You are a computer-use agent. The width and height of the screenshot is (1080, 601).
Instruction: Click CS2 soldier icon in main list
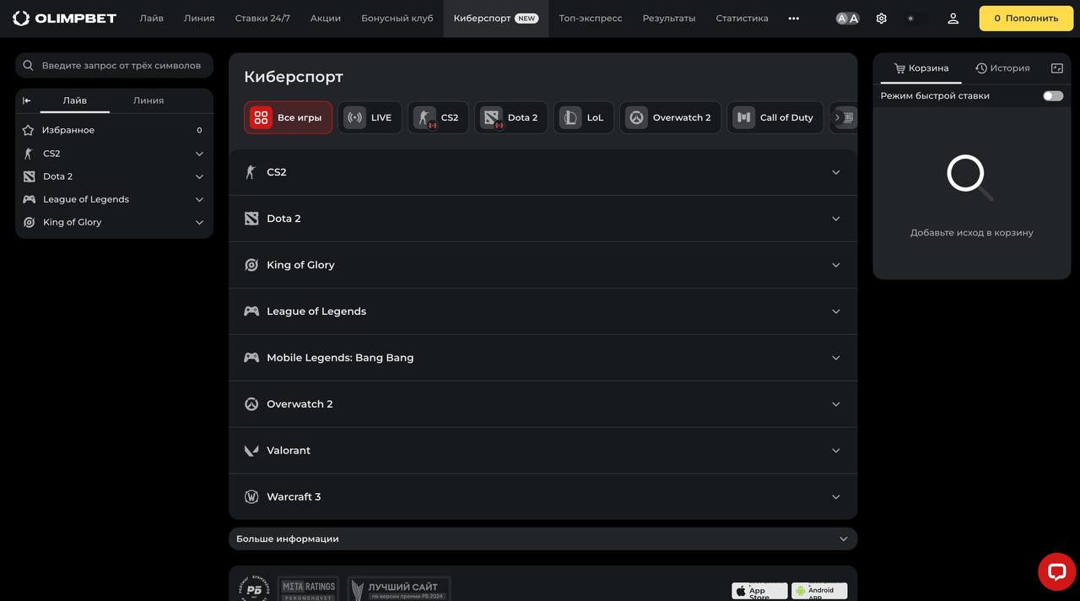251,172
